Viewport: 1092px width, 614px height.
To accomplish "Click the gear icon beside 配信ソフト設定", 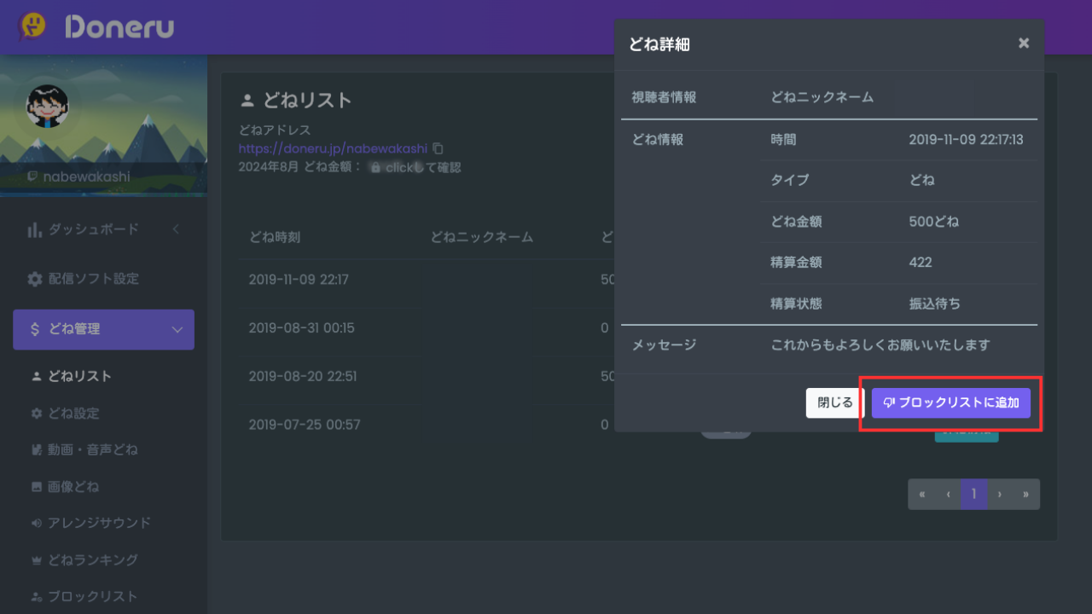I will pos(34,279).
